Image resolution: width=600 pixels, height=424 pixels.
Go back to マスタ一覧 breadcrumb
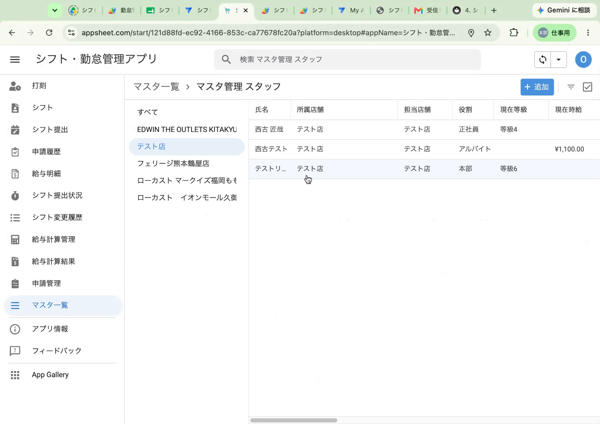(x=156, y=87)
